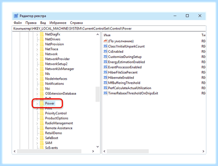Click the Network folder icon

click(x=42, y=54)
